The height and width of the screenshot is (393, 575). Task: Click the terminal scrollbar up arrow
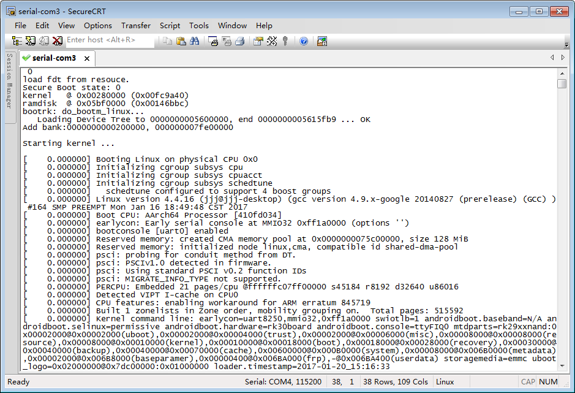click(x=562, y=73)
